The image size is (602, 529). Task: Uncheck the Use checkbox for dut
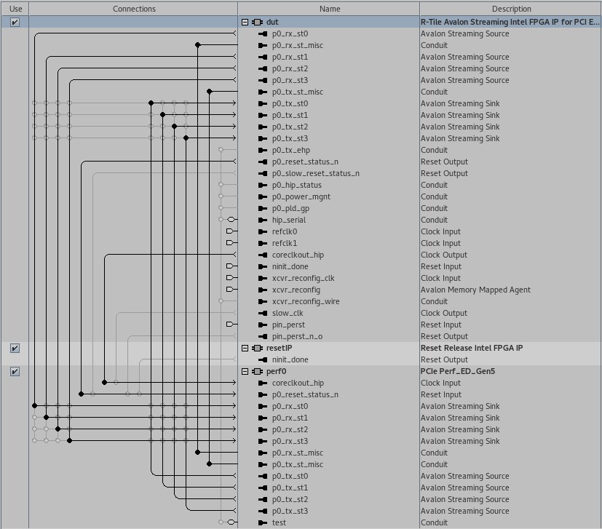point(15,23)
